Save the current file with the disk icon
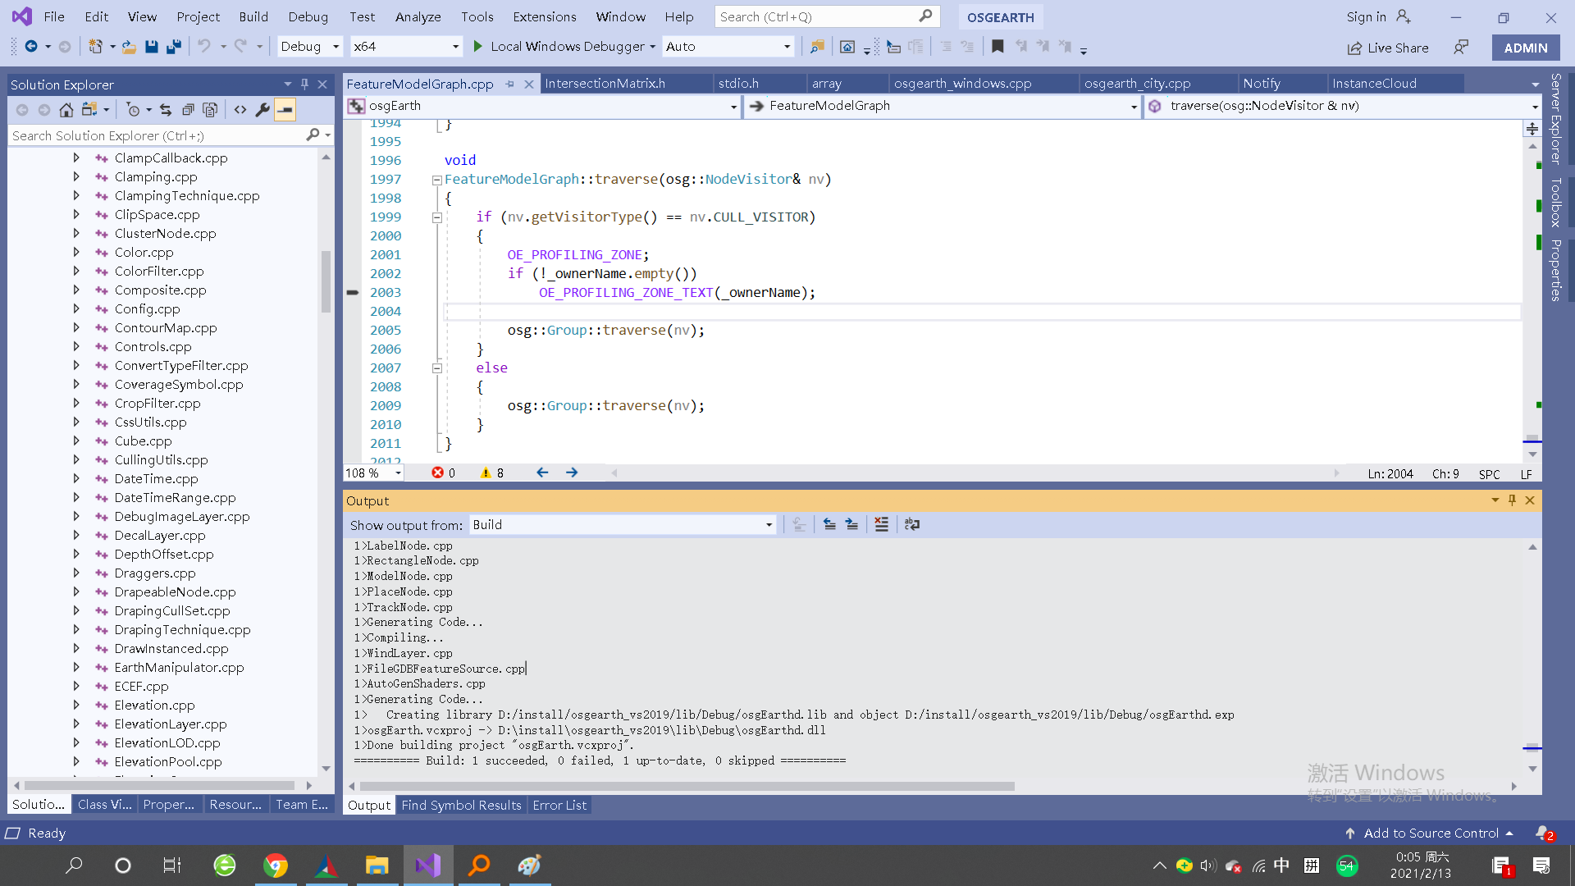This screenshot has height=886, width=1575. [152, 47]
